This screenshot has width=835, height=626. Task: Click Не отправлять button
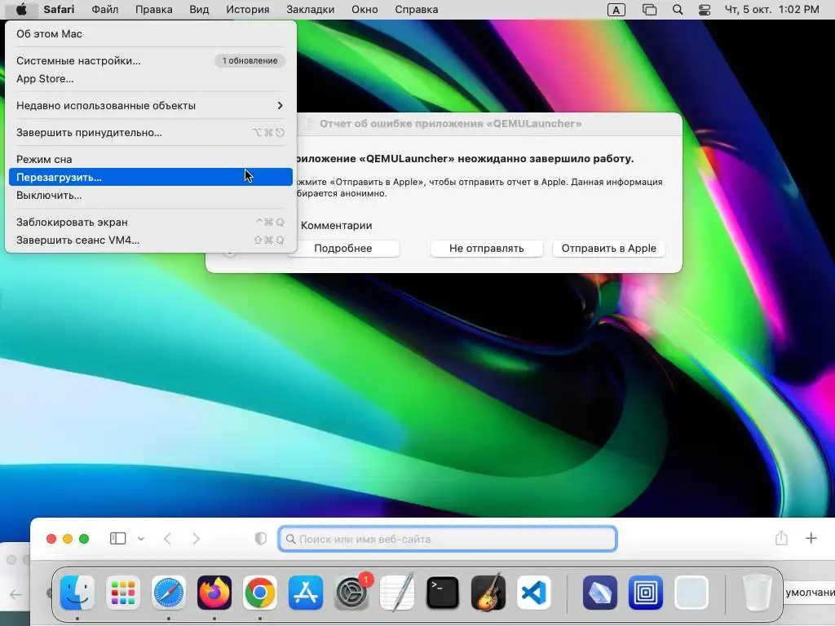tap(486, 249)
